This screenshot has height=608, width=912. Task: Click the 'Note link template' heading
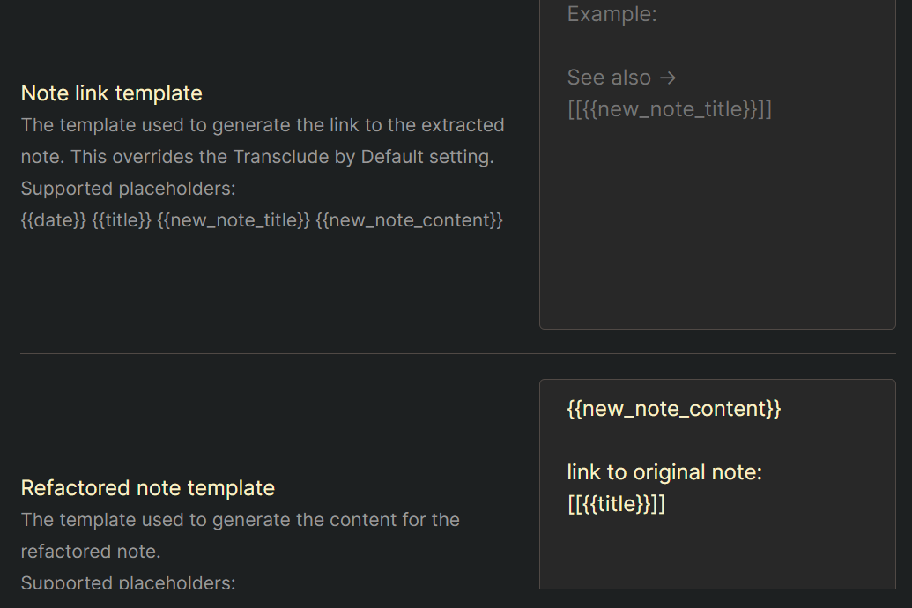(111, 93)
